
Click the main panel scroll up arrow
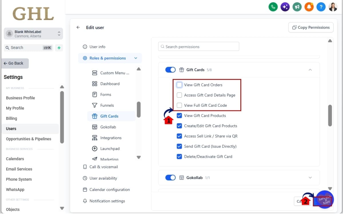(330, 41)
